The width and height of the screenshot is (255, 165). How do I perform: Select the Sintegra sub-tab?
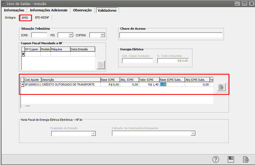[10, 18]
